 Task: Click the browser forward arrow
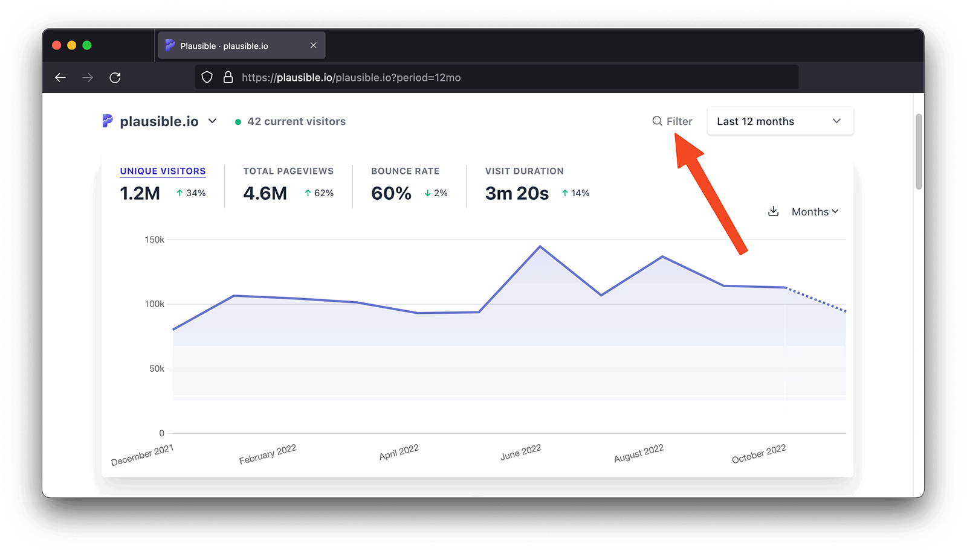pos(88,77)
